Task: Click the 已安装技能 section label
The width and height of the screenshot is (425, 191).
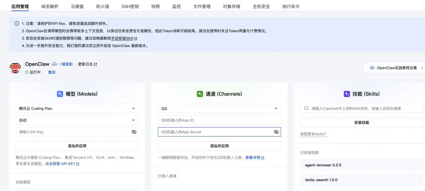Action: (x=309, y=153)
